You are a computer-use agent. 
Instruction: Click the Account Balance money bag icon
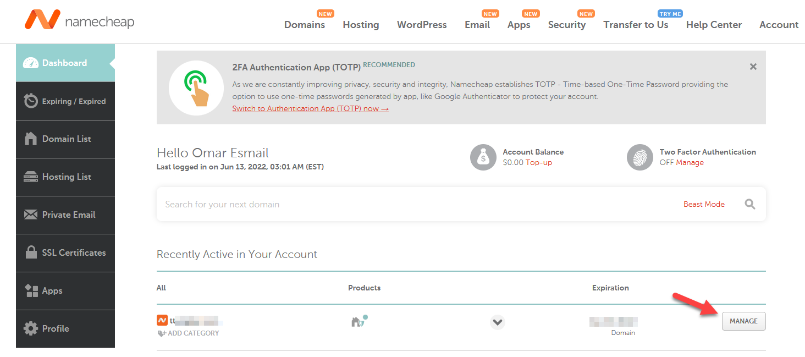click(483, 157)
